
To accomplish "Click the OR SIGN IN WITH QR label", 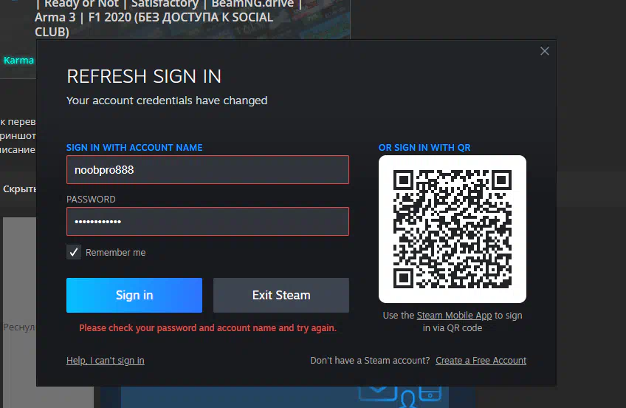I will point(424,147).
